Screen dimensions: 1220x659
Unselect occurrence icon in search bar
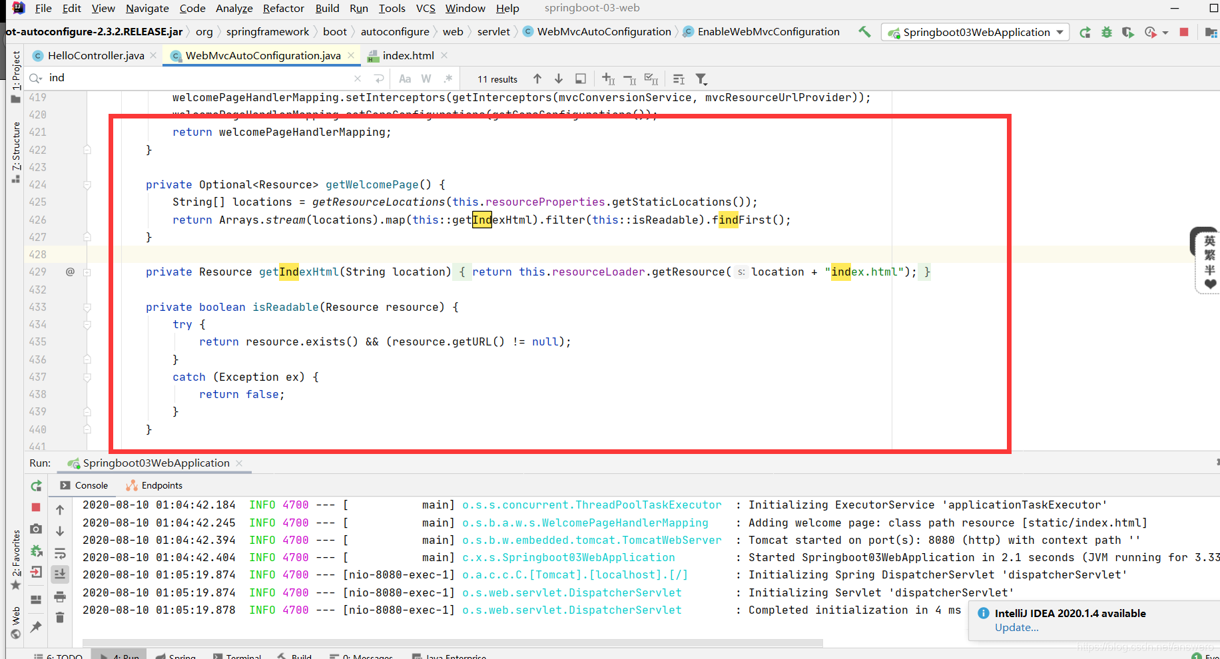[x=630, y=79]
